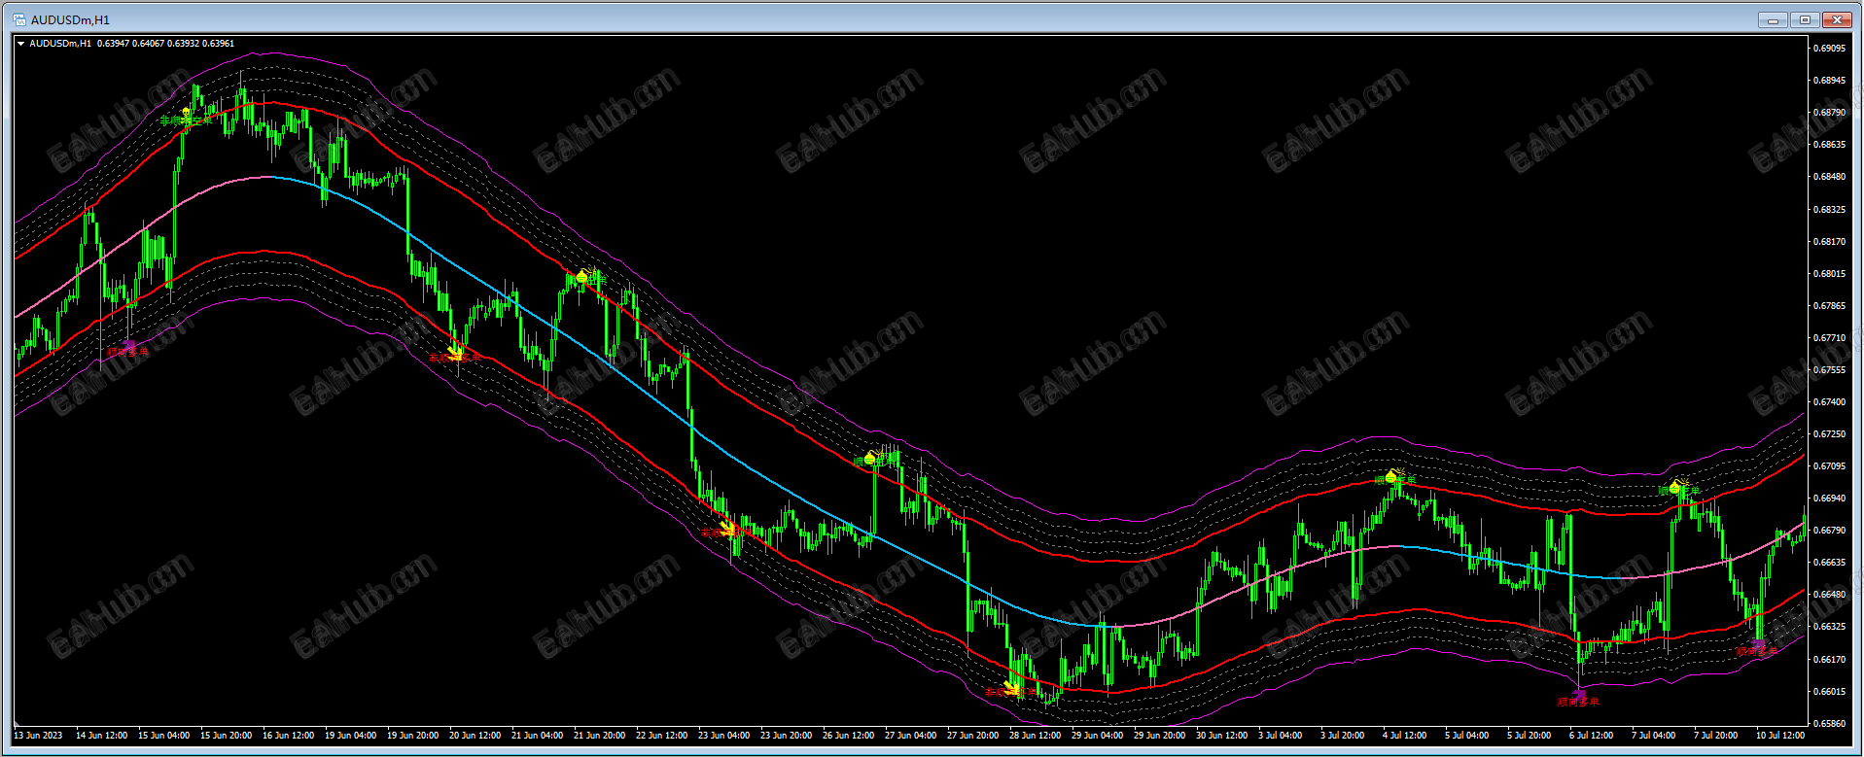The image size is (1864, 757).
Task: Click the 23 Jun 20:00 time label
Action: pos(786,736)
